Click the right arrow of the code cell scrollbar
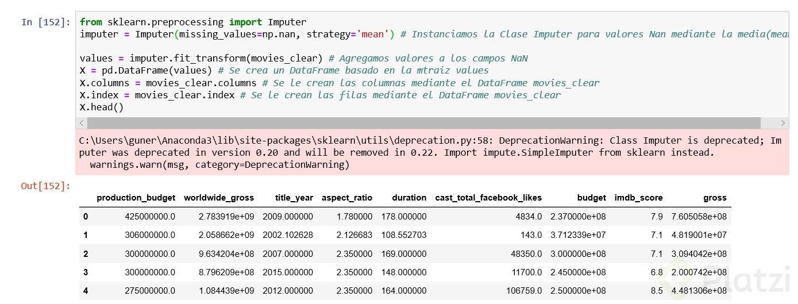The image size is (798, 304). click(784, 123)
